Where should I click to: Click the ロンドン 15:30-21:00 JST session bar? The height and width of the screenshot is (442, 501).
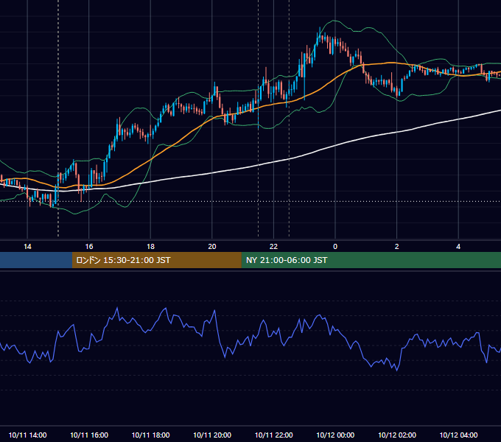156,260
